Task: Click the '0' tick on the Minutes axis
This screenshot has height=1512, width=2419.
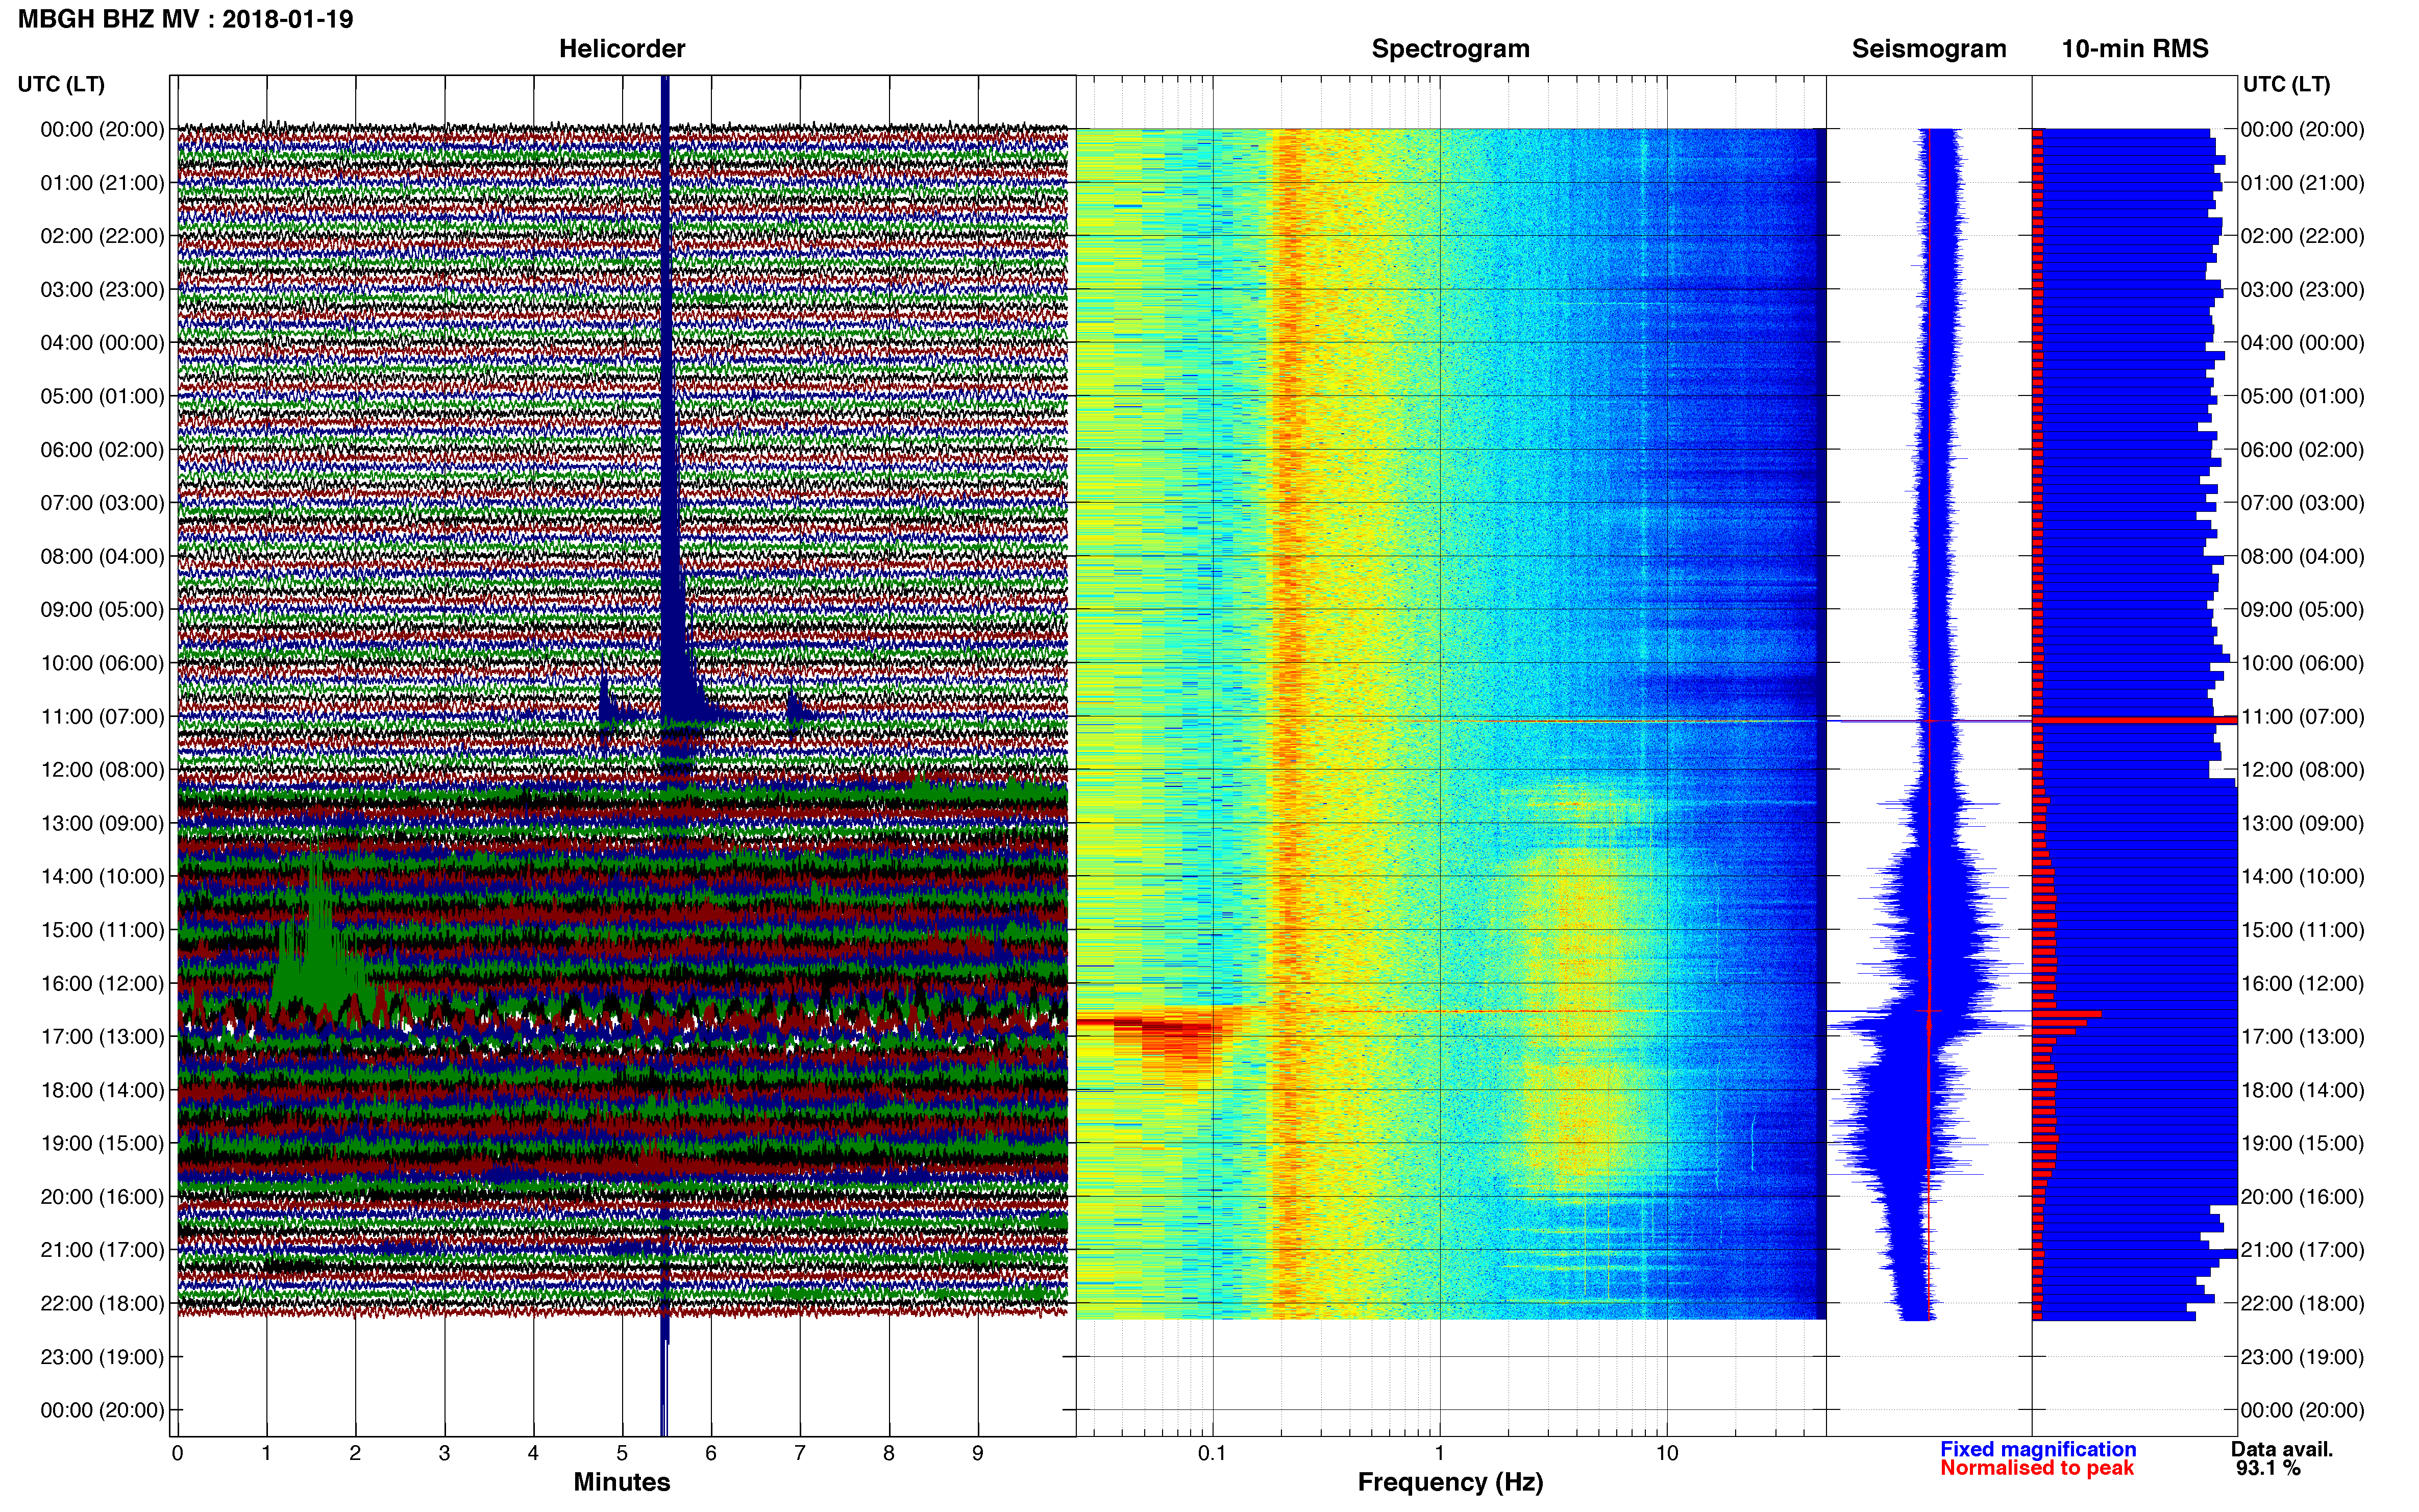Action: coord(177,1454)
